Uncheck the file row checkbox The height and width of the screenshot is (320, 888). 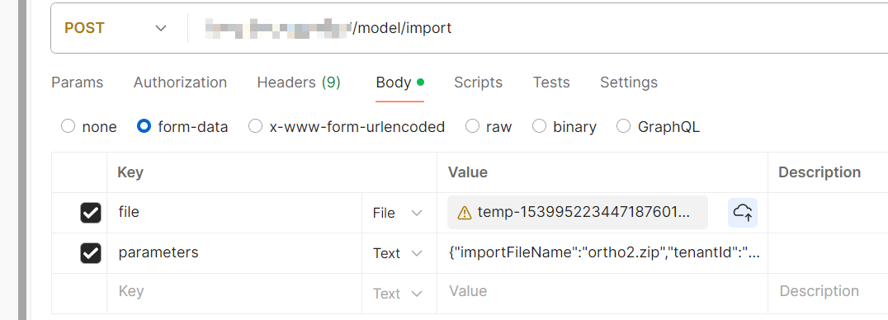point(91,213)
